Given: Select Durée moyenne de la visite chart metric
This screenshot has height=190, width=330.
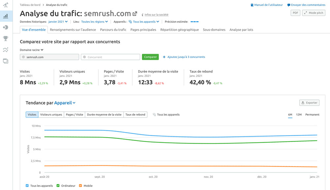Looking at the screenshot, I should click(104, 115).
